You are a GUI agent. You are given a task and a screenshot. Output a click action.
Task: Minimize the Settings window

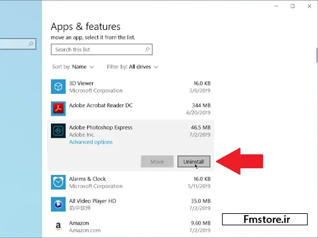(276, 6)
